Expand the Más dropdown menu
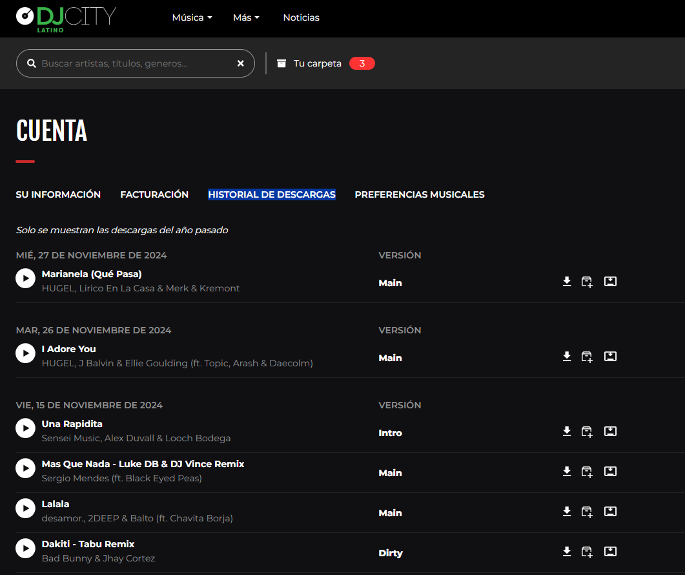685x575 pixels. pyautogui.click(x=247, y=17)
